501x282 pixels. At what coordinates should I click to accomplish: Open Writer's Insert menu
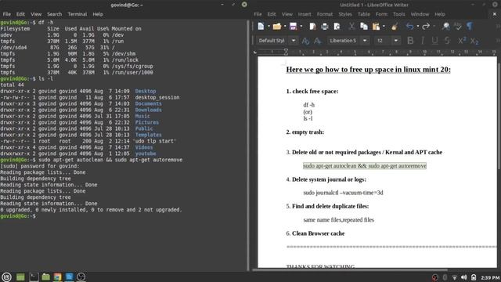[305, 14]
